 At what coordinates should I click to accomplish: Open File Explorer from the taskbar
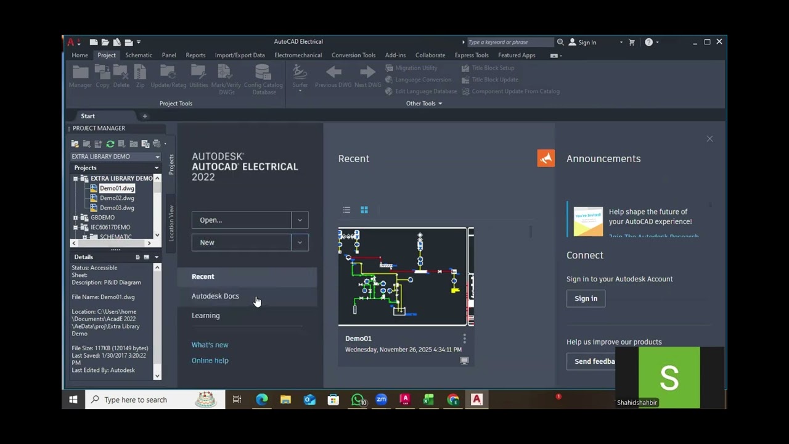285,400
